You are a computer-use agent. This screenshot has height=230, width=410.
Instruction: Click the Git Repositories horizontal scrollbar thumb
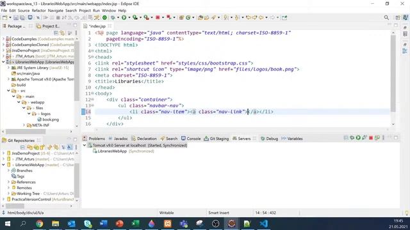[15, 206]
